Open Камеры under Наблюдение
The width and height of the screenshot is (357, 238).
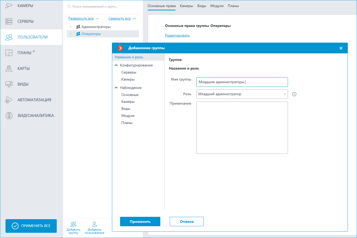click(128, 102)
